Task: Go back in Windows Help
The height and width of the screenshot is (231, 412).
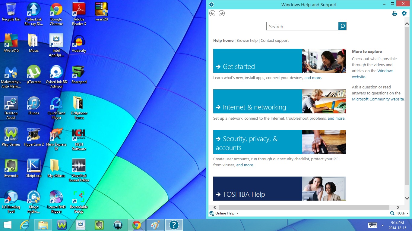Action: pos(212,13)
